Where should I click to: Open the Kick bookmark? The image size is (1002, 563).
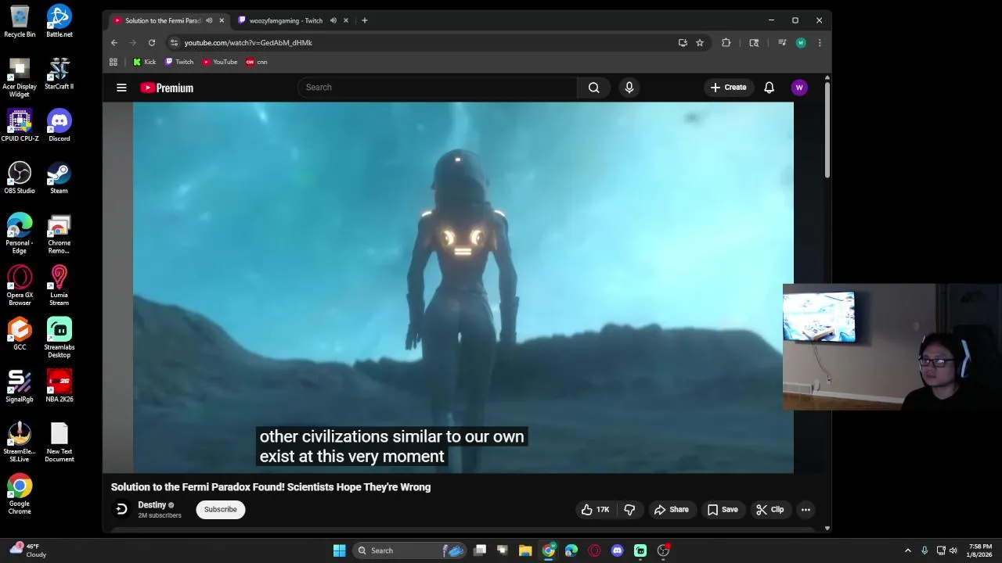(144, 62)
